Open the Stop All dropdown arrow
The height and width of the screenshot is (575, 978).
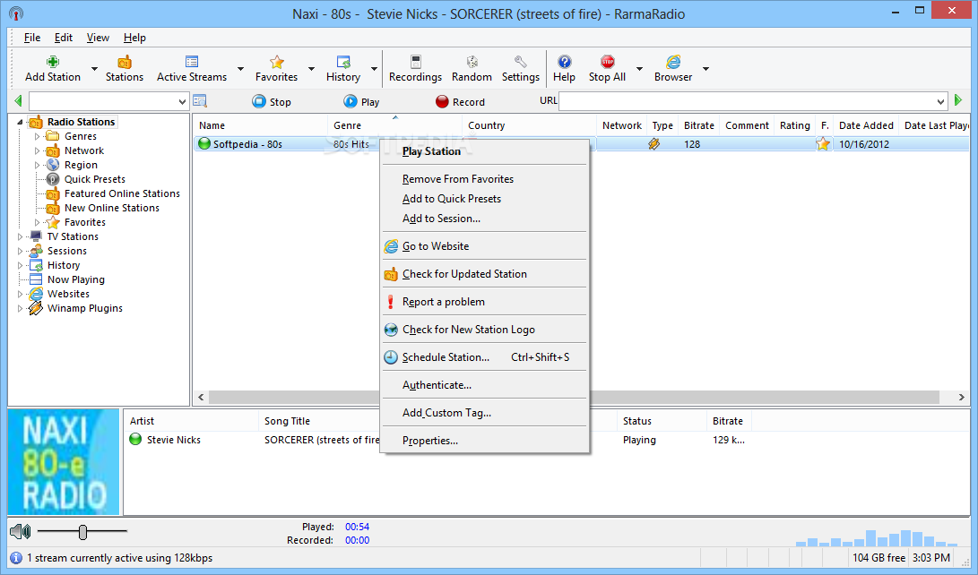(639, 69)
